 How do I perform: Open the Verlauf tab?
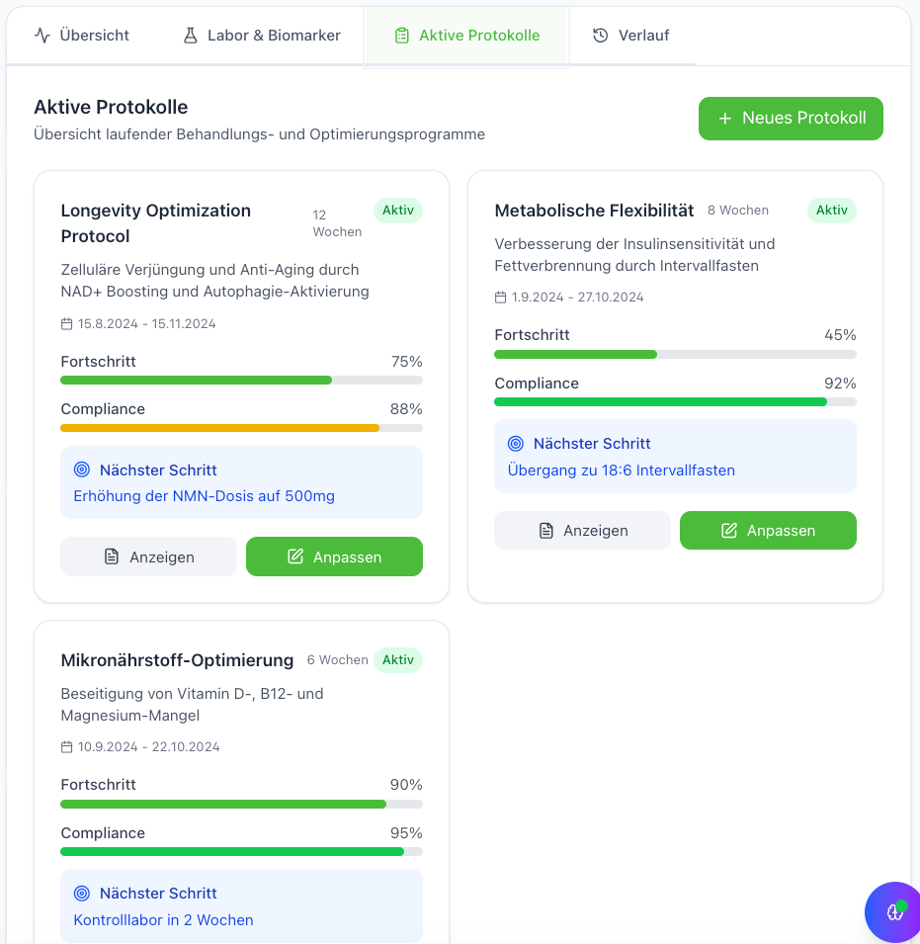[x=632, y=36]
